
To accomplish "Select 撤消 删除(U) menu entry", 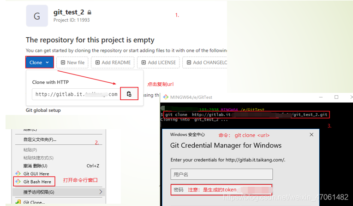I will [58, 166].
